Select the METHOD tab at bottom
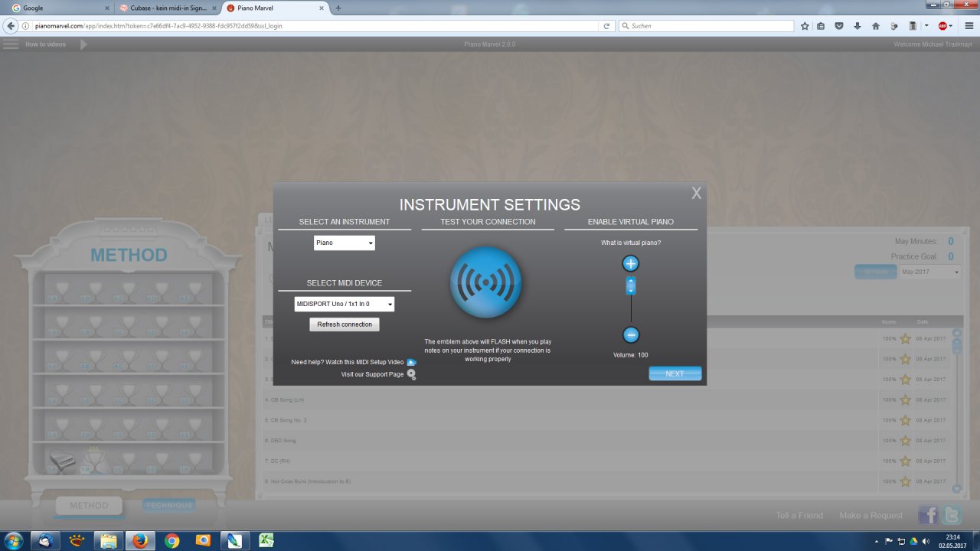Image resolution: width=980 pixels, height=551 pixels. [x=90, y=506]
